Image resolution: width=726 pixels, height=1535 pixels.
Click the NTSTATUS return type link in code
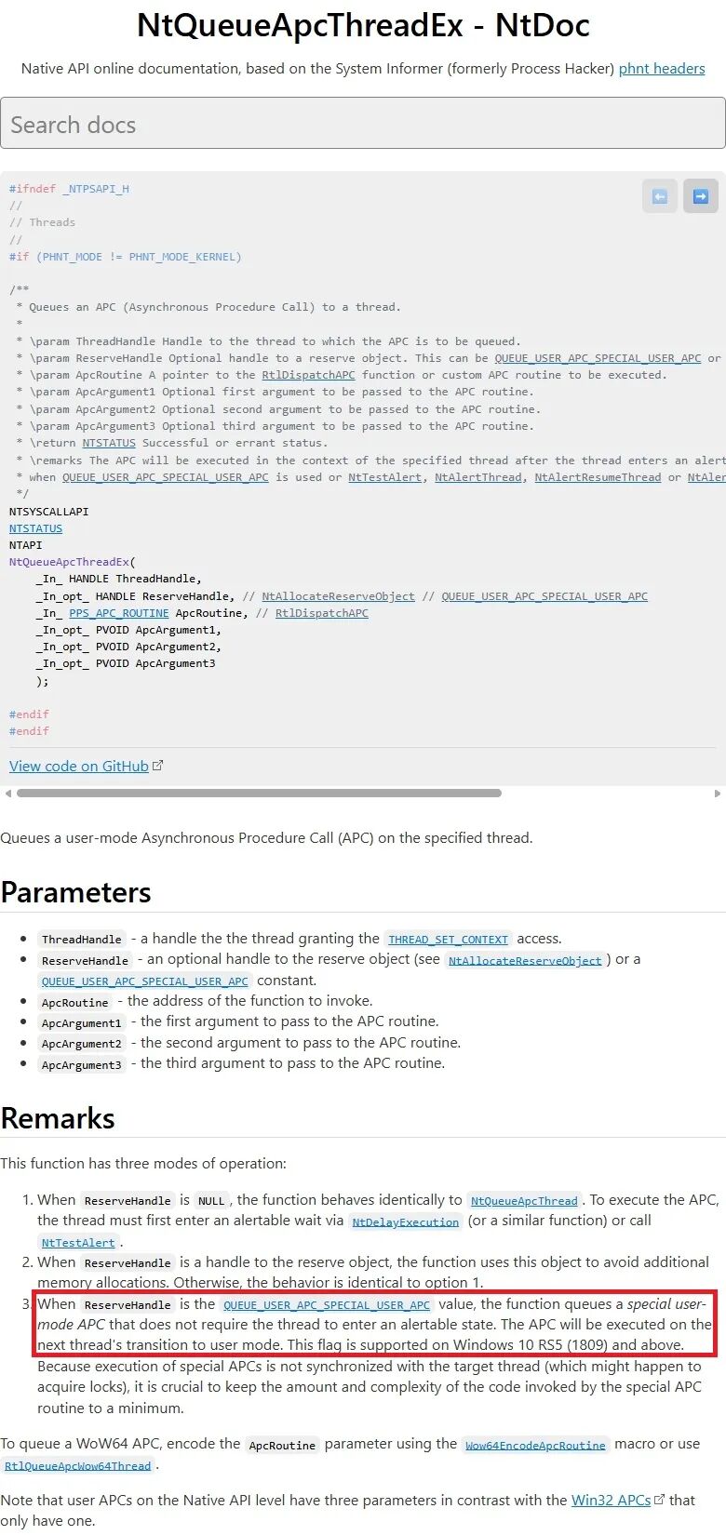tap(35, 528)
